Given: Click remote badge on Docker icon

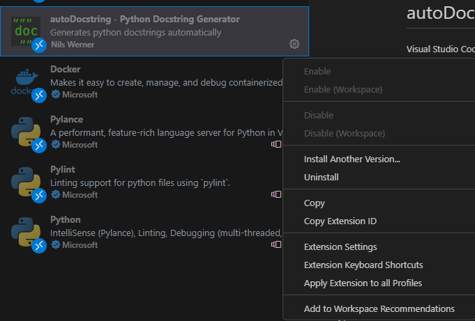Looking at the screenshot, I should [39, 95].
